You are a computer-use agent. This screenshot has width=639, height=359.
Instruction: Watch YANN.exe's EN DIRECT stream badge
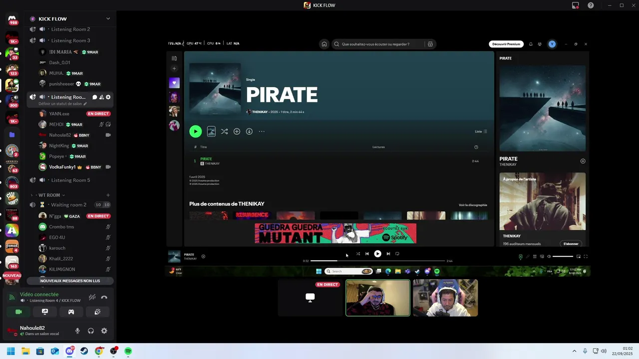(98, 114)
